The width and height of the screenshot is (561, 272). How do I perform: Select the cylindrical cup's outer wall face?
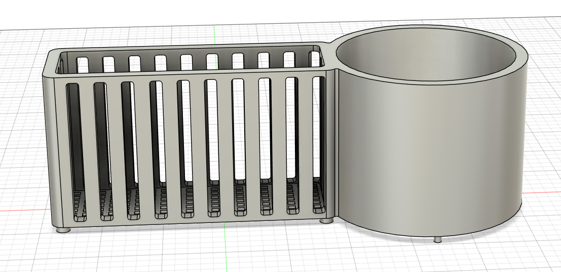point(431,152)
